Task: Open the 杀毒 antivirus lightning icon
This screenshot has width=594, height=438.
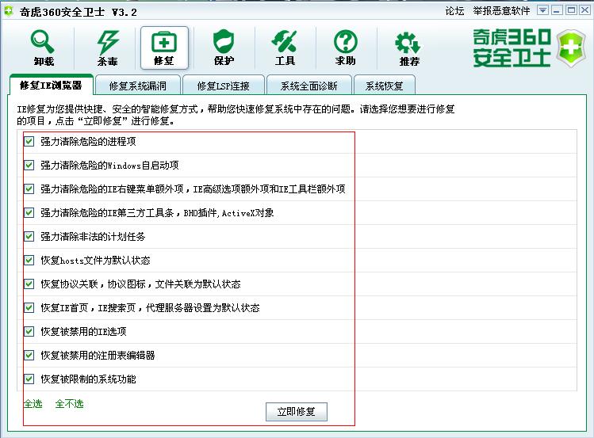Action: click(108, 48)
